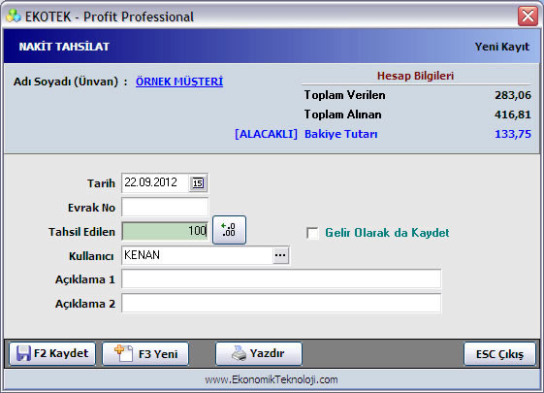Image resolution: width=544 pixels, height=393 pixels.
Task: Click the printer icon on Yazdır
Action: click(239, 353)
